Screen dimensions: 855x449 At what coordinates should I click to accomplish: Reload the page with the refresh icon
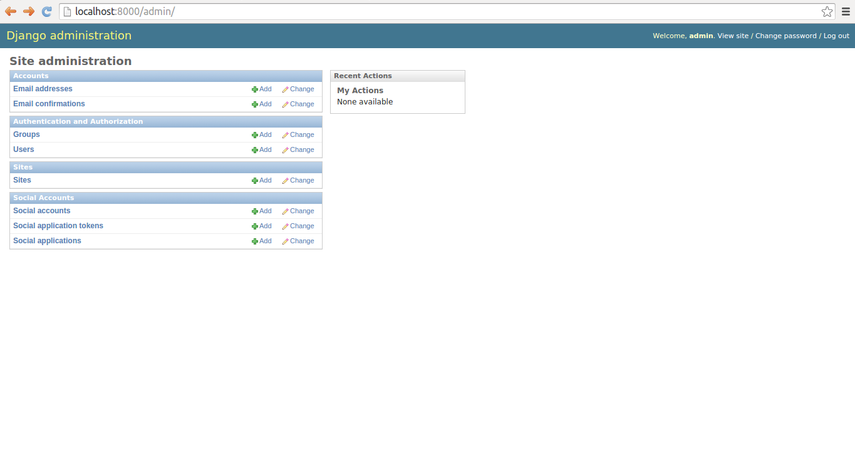pyautogui.click(x=47, y=11)
